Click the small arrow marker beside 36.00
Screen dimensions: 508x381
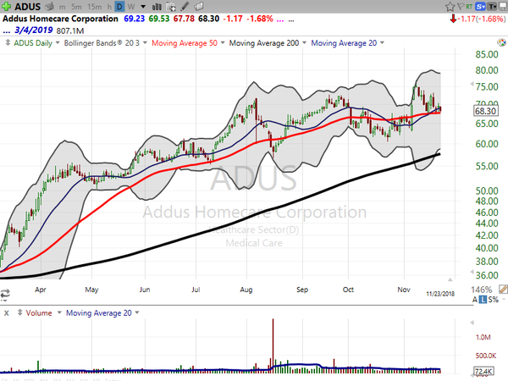tap(472, 272)
